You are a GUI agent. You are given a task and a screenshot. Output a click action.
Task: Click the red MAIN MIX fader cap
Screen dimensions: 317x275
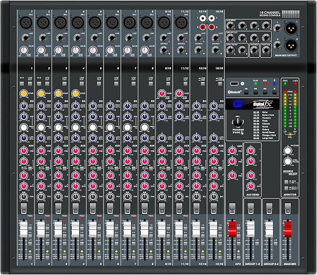pos(288,229)
